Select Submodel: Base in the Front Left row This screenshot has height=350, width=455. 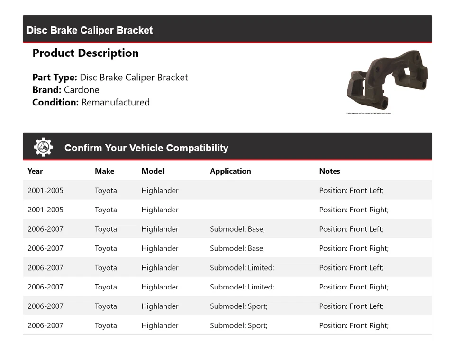tap(237, 229)
